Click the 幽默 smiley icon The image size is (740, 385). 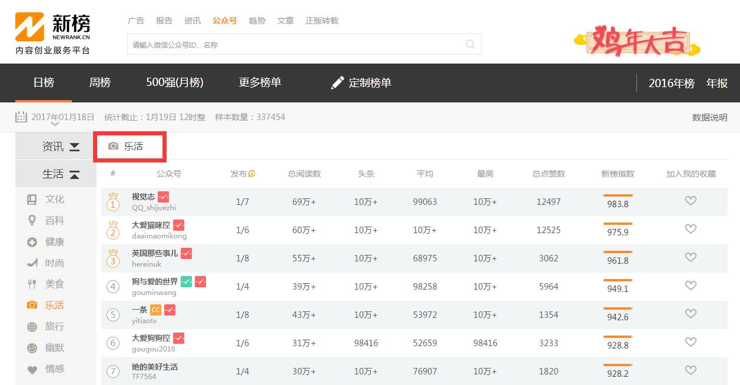pos(32,348)
